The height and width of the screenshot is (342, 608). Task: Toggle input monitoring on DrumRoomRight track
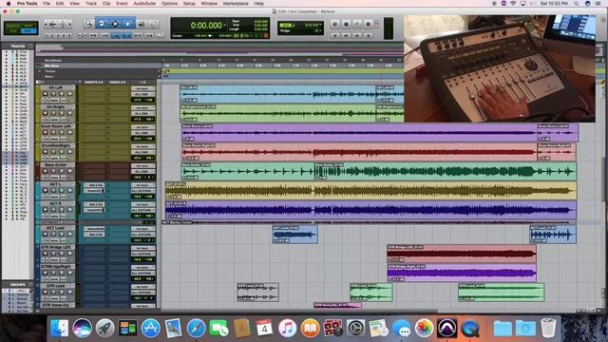(53, 152)
